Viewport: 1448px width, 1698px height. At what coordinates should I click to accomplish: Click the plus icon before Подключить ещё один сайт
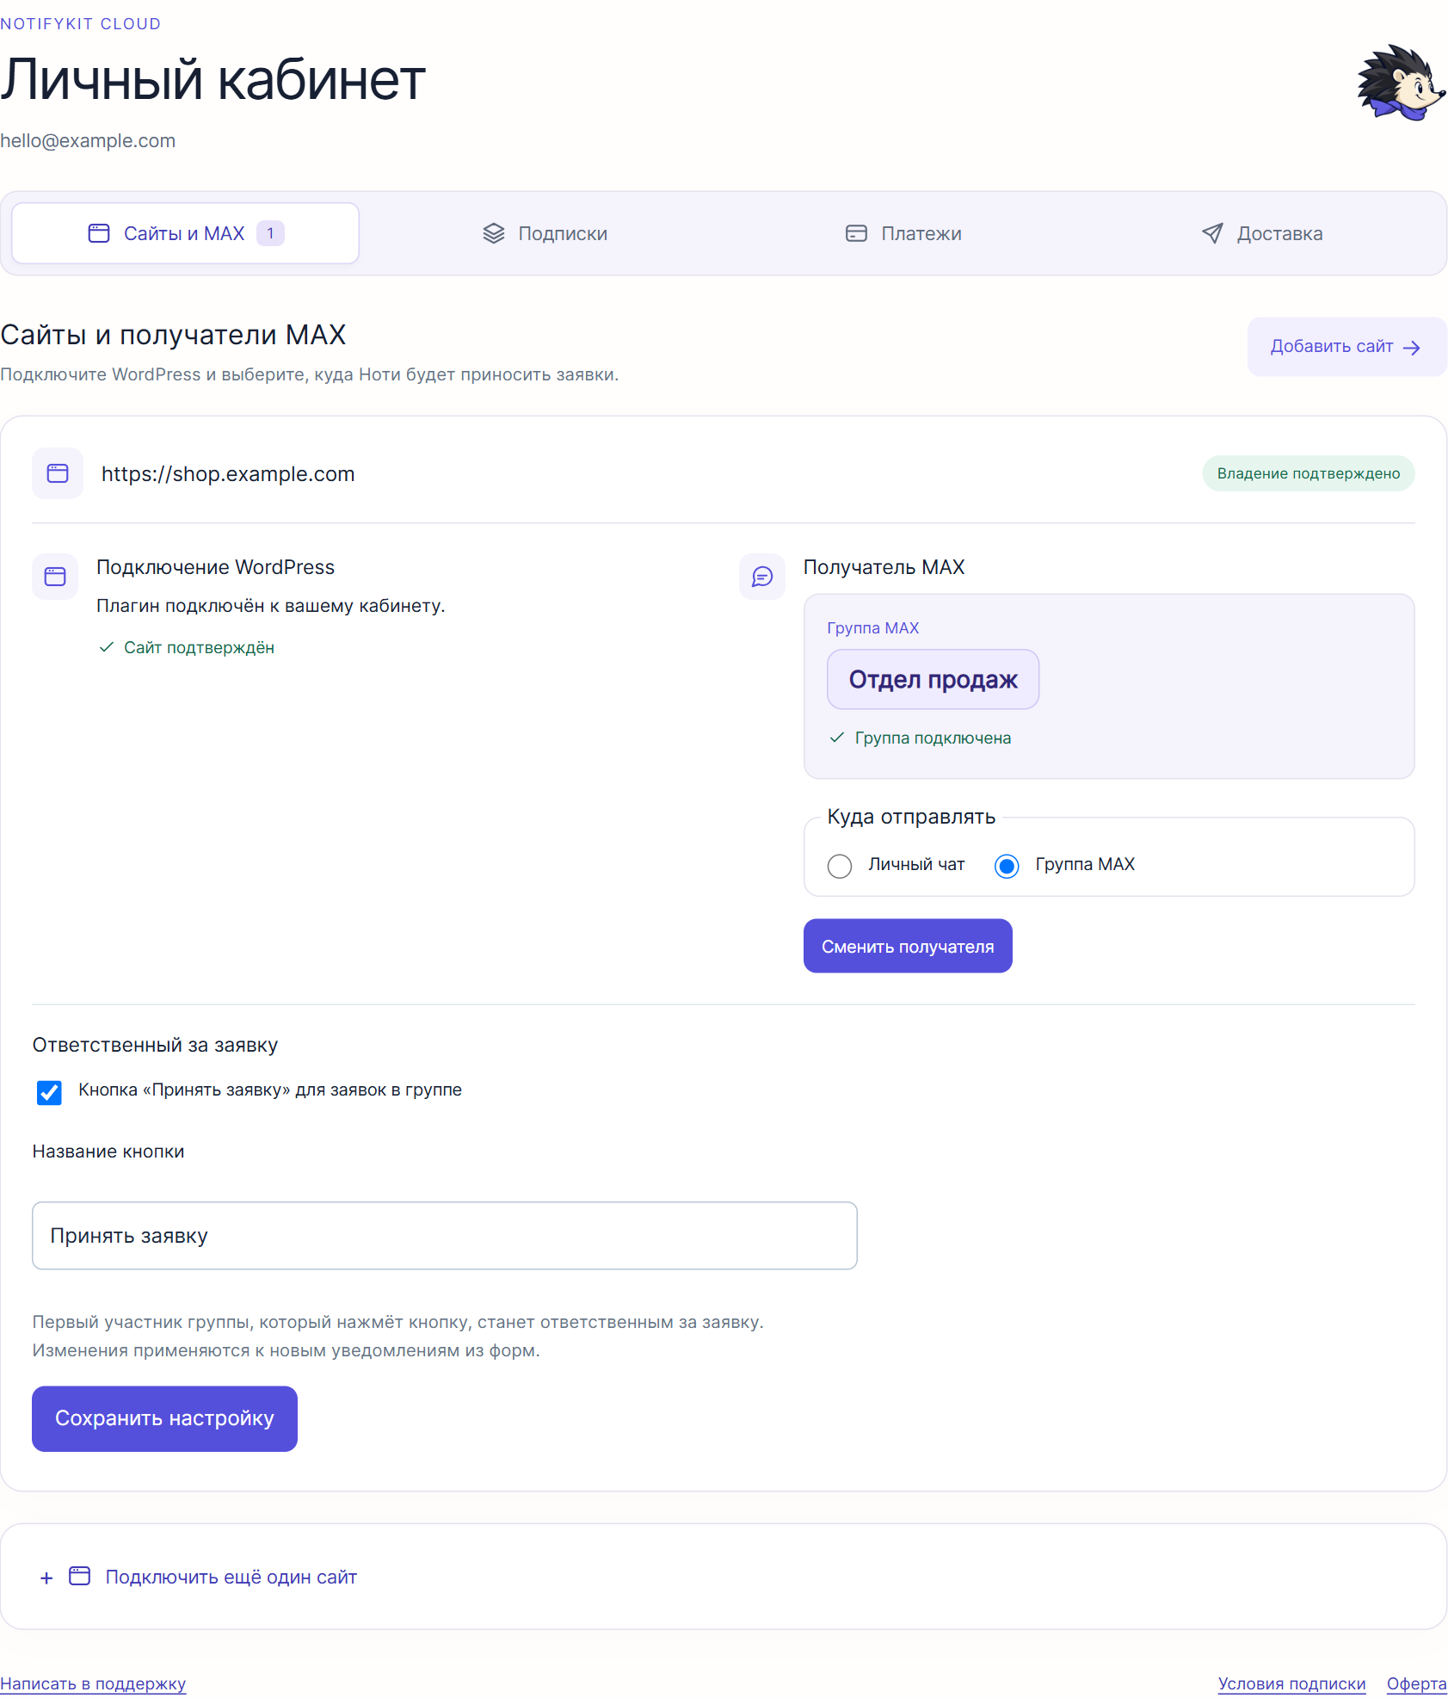[46, 1578]
